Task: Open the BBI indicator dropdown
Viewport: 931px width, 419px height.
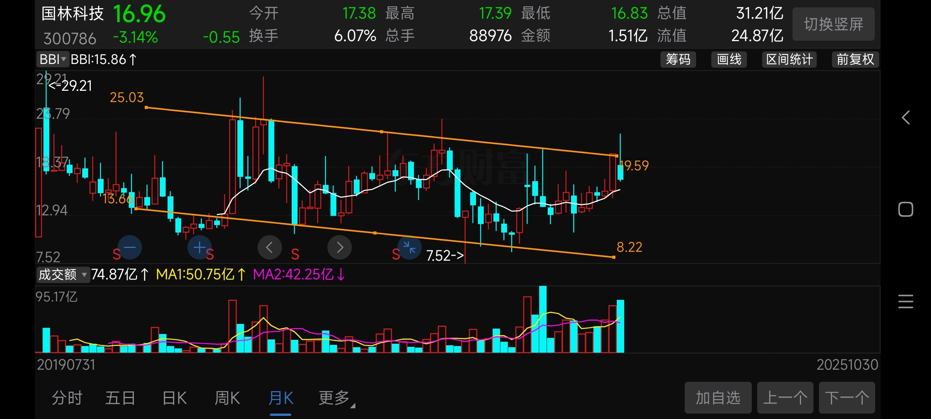Action: pyautogui.click(x=53, y=59)
